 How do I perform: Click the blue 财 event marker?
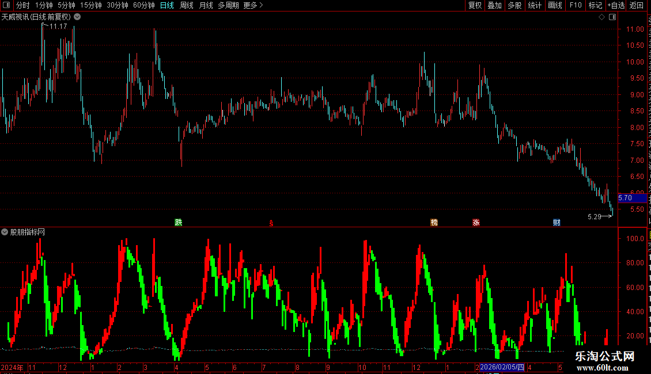[x=557, y=222]
